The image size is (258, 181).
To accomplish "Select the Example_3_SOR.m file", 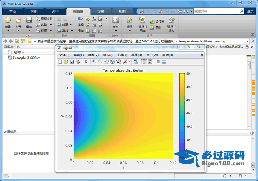I will [x=27, y=58].
